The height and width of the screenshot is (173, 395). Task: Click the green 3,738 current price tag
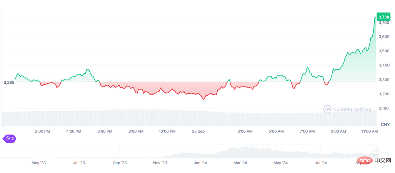coord(383,17)
